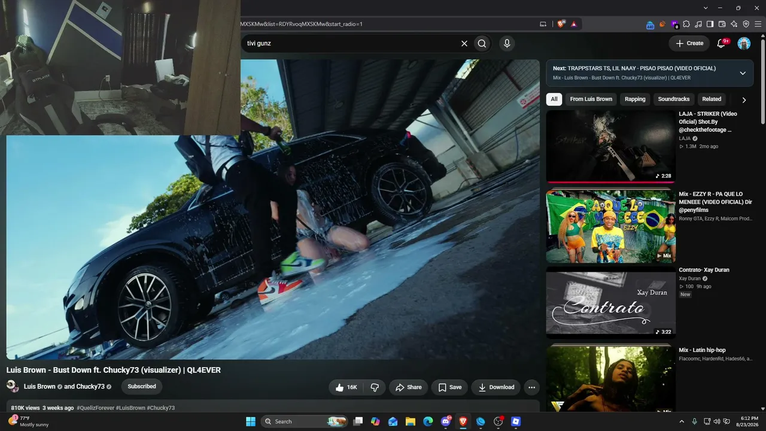This screenshot has height=431, width=766.
Task: Select the All filter chip
Action: click(x=554, y=99)
